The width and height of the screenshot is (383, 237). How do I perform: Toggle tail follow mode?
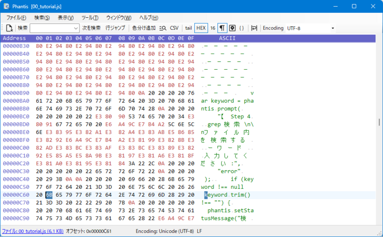pyautogui.click(x=189, y=28)
